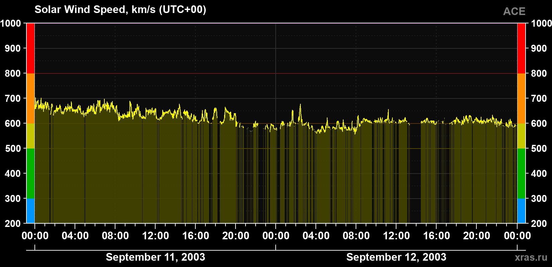552x267 pixels.
Task: Click the 04:00 time label for September 11
Action: [75, 236]
